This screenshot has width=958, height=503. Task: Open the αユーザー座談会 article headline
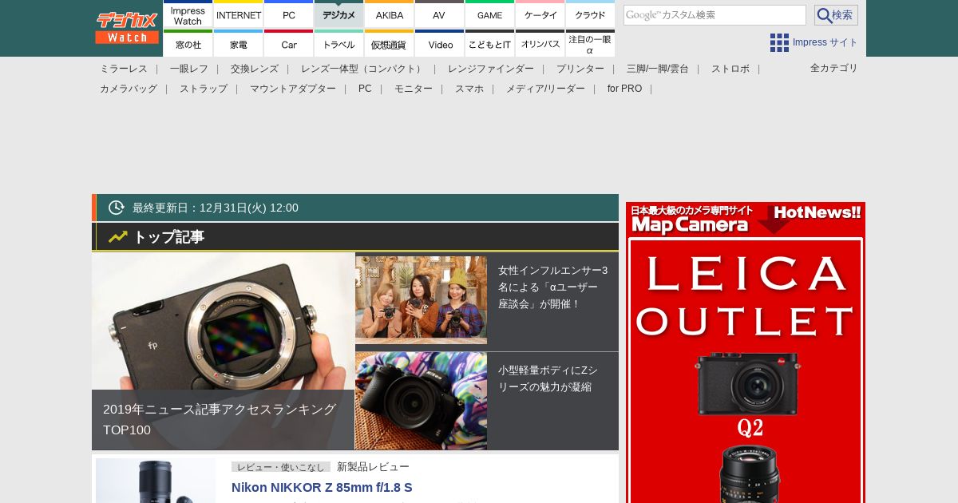[552, 287]
